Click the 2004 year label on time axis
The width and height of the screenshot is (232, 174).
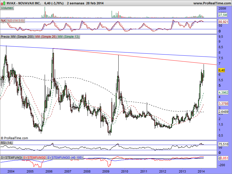[x=11, y=171]
